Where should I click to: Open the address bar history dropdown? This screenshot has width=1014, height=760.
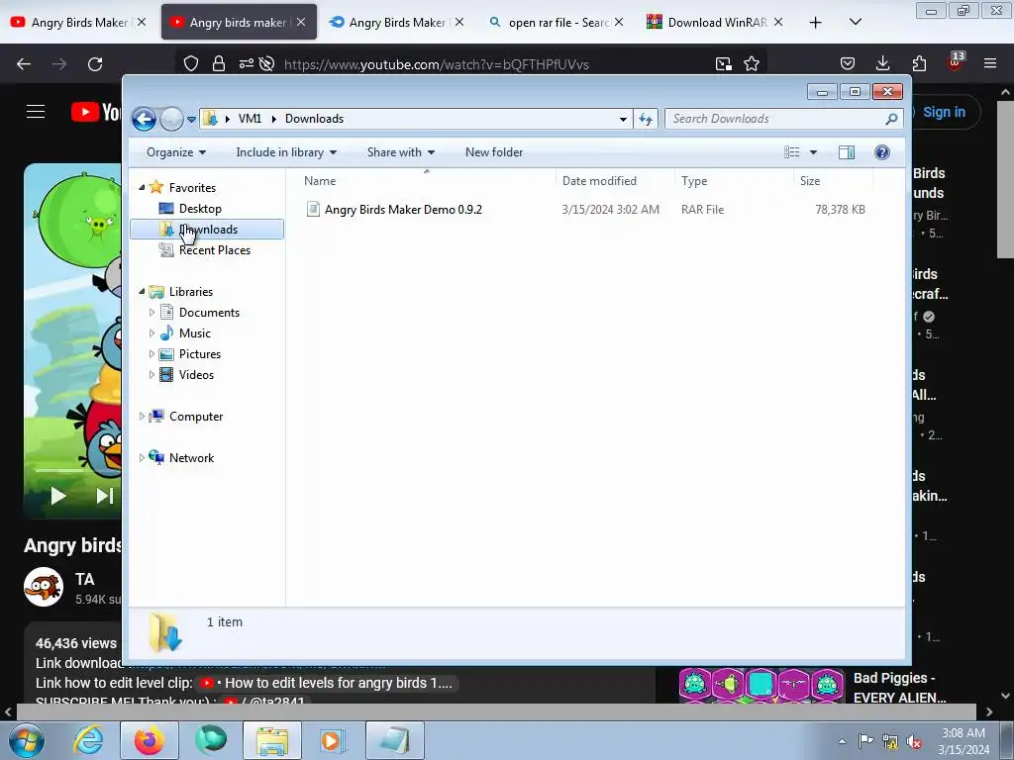coord(623,119)
